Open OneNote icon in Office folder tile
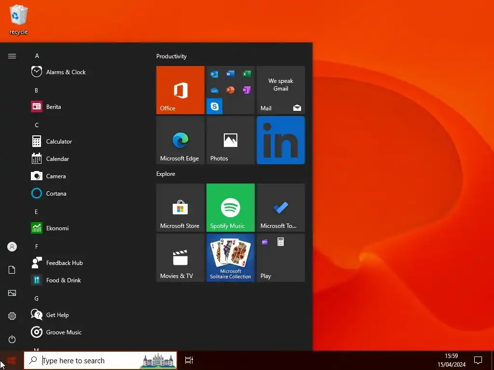This screenshot has width=494, height=370. pos(247,90)
